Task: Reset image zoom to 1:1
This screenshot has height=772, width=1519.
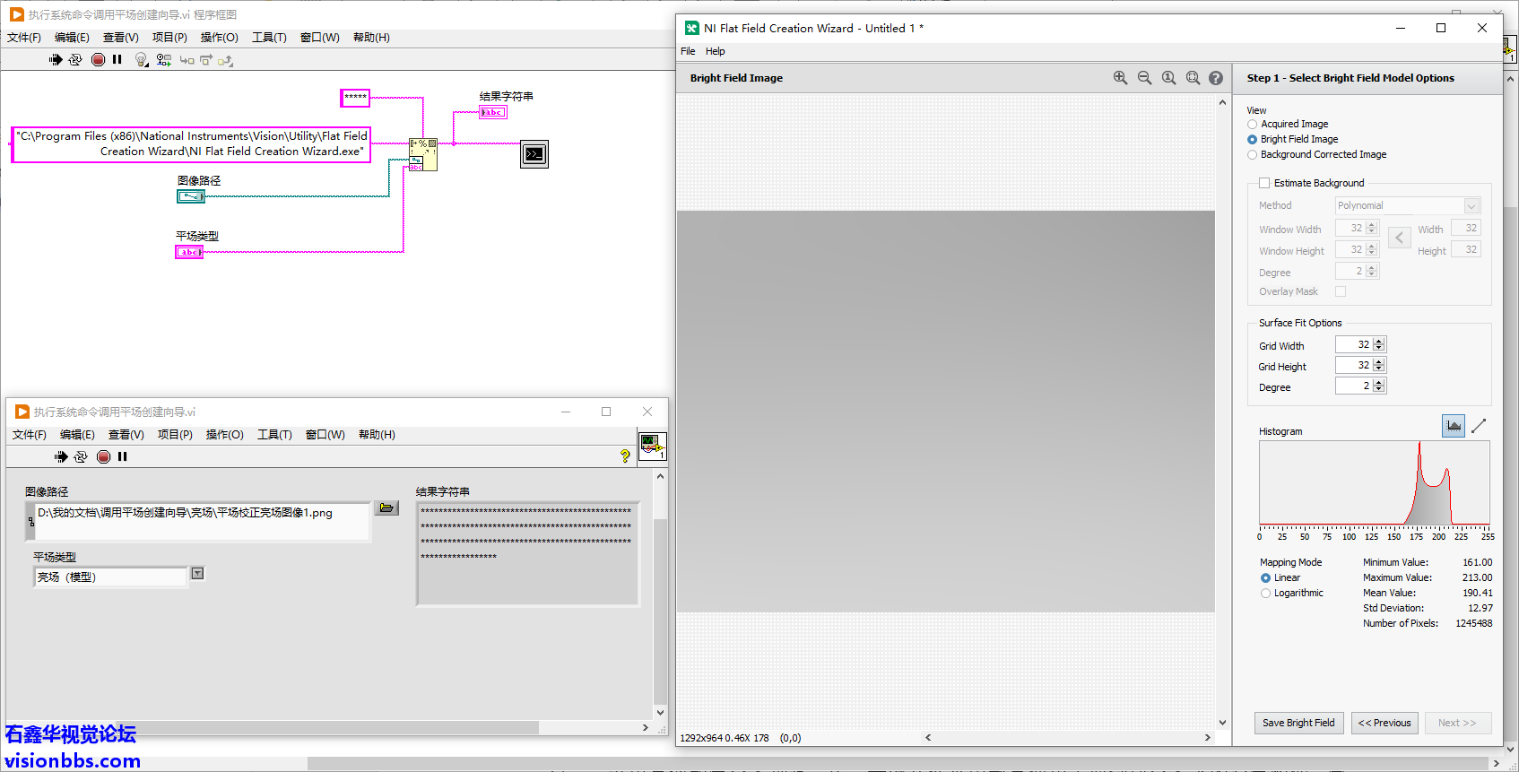Action: click(x=1168, y=78)
